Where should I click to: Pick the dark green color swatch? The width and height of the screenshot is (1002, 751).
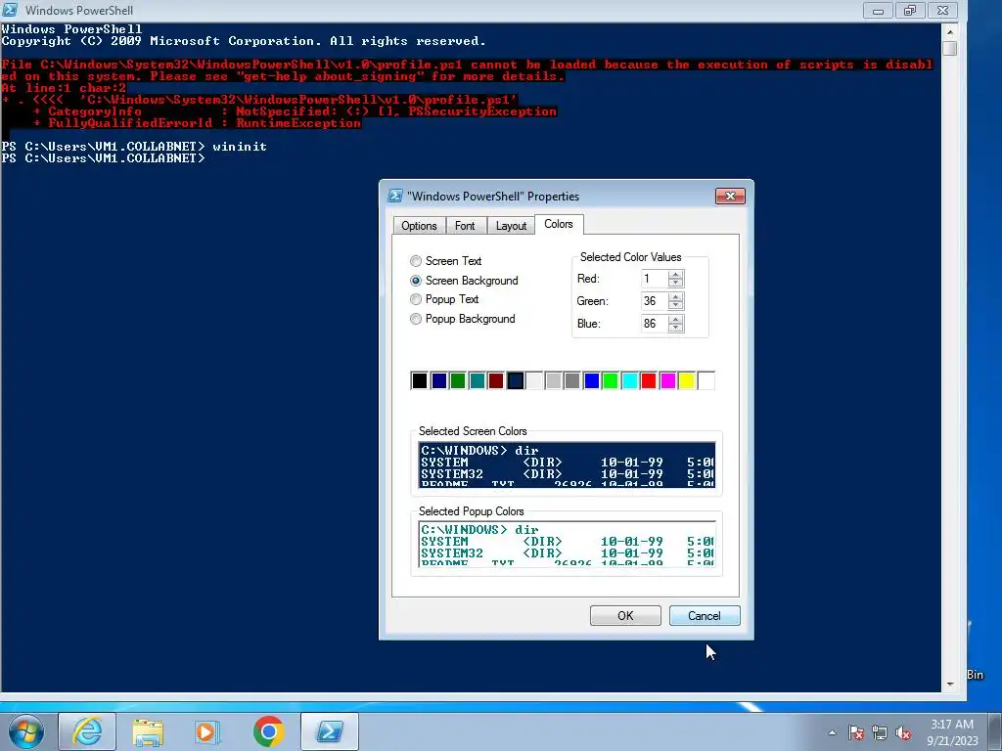coord(458,380)
